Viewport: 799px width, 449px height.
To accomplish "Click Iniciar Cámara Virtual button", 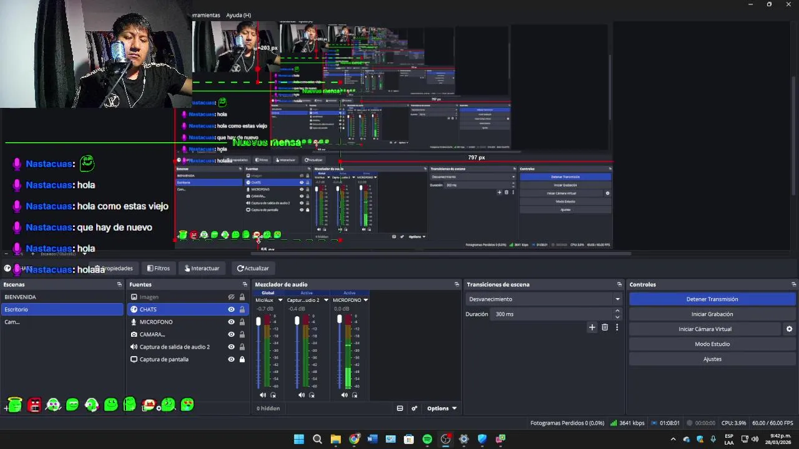I will point(705,329).
